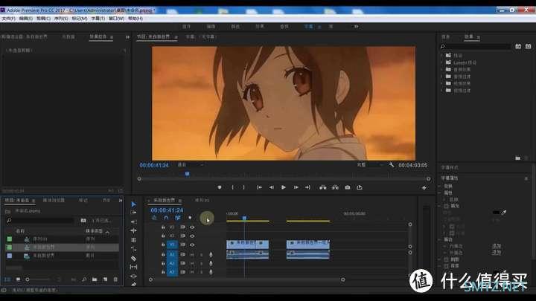This screenshot has height=301, width=536.
Task: Toggle Snap magnet in timeline header
Action: click(166, 218)
